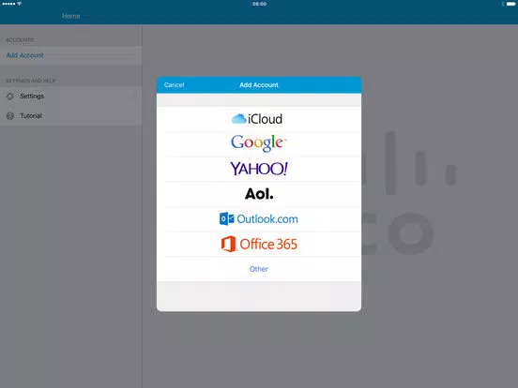This screenshot has width=518, height=388.
Task: Click the Wi-Fi status icon
Action: [x=20, y=4]
